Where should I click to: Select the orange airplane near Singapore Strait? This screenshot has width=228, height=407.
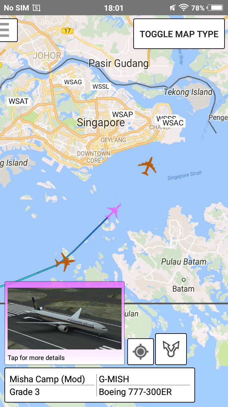(x=147, y=166)
